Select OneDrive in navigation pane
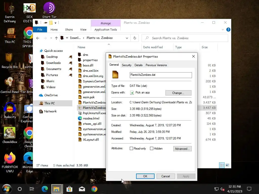The width and height of the screenshot is (259, 194). click(51, 95)
